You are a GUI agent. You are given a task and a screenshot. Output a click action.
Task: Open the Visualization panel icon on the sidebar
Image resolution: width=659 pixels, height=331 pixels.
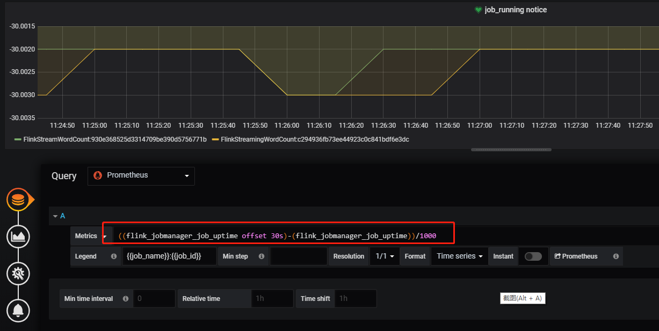coord(18,237)
